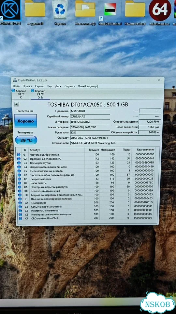Open the Файл menu

(16, 86)
